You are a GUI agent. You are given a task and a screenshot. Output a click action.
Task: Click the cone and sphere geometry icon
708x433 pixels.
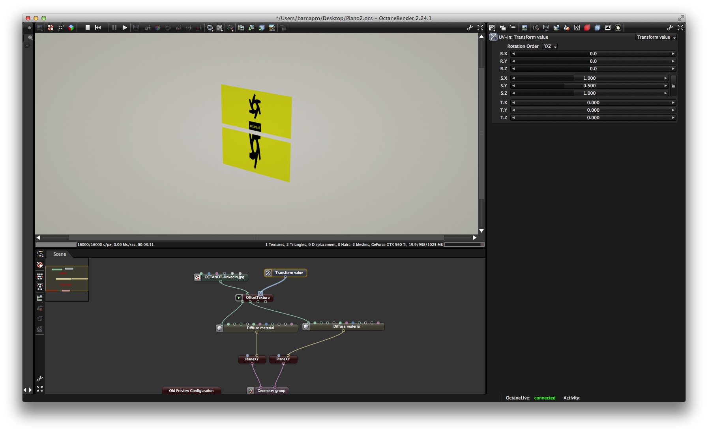coord(566,28)
